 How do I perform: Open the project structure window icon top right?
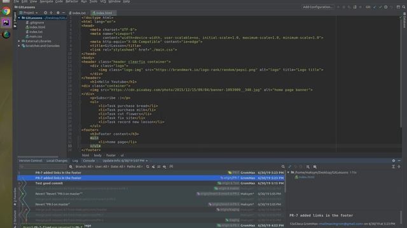click(x=398, y=7)
